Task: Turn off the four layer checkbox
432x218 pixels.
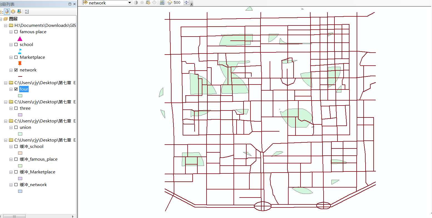Action: tap(16, 89)
